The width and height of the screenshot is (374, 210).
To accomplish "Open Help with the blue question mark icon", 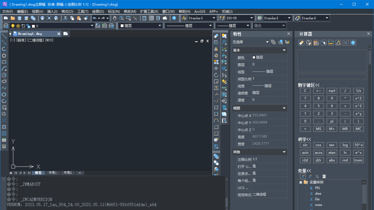I will point(174,18).
